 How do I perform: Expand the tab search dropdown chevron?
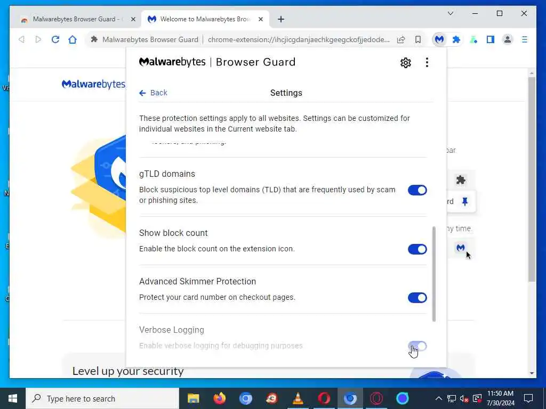(450, 13)
